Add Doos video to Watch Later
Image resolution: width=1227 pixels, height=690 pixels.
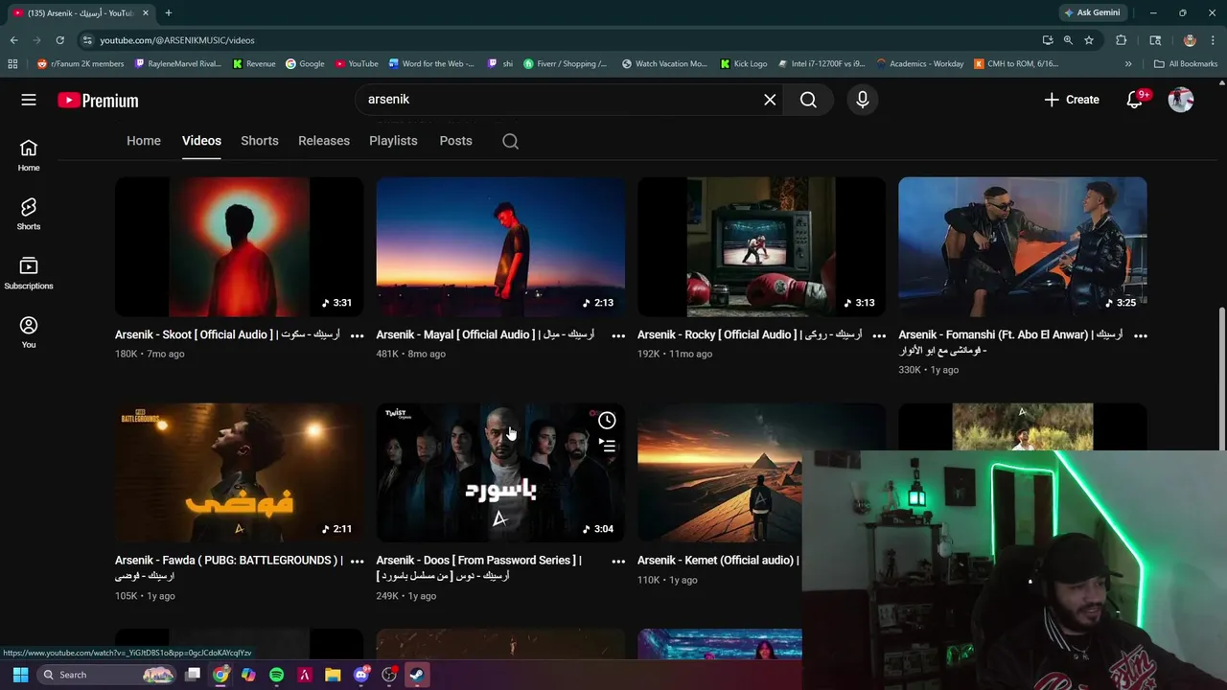(x=607, y=421)
